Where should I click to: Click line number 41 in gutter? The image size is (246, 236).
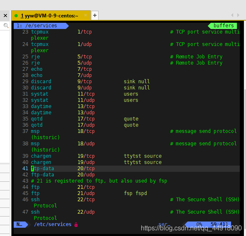25,169
